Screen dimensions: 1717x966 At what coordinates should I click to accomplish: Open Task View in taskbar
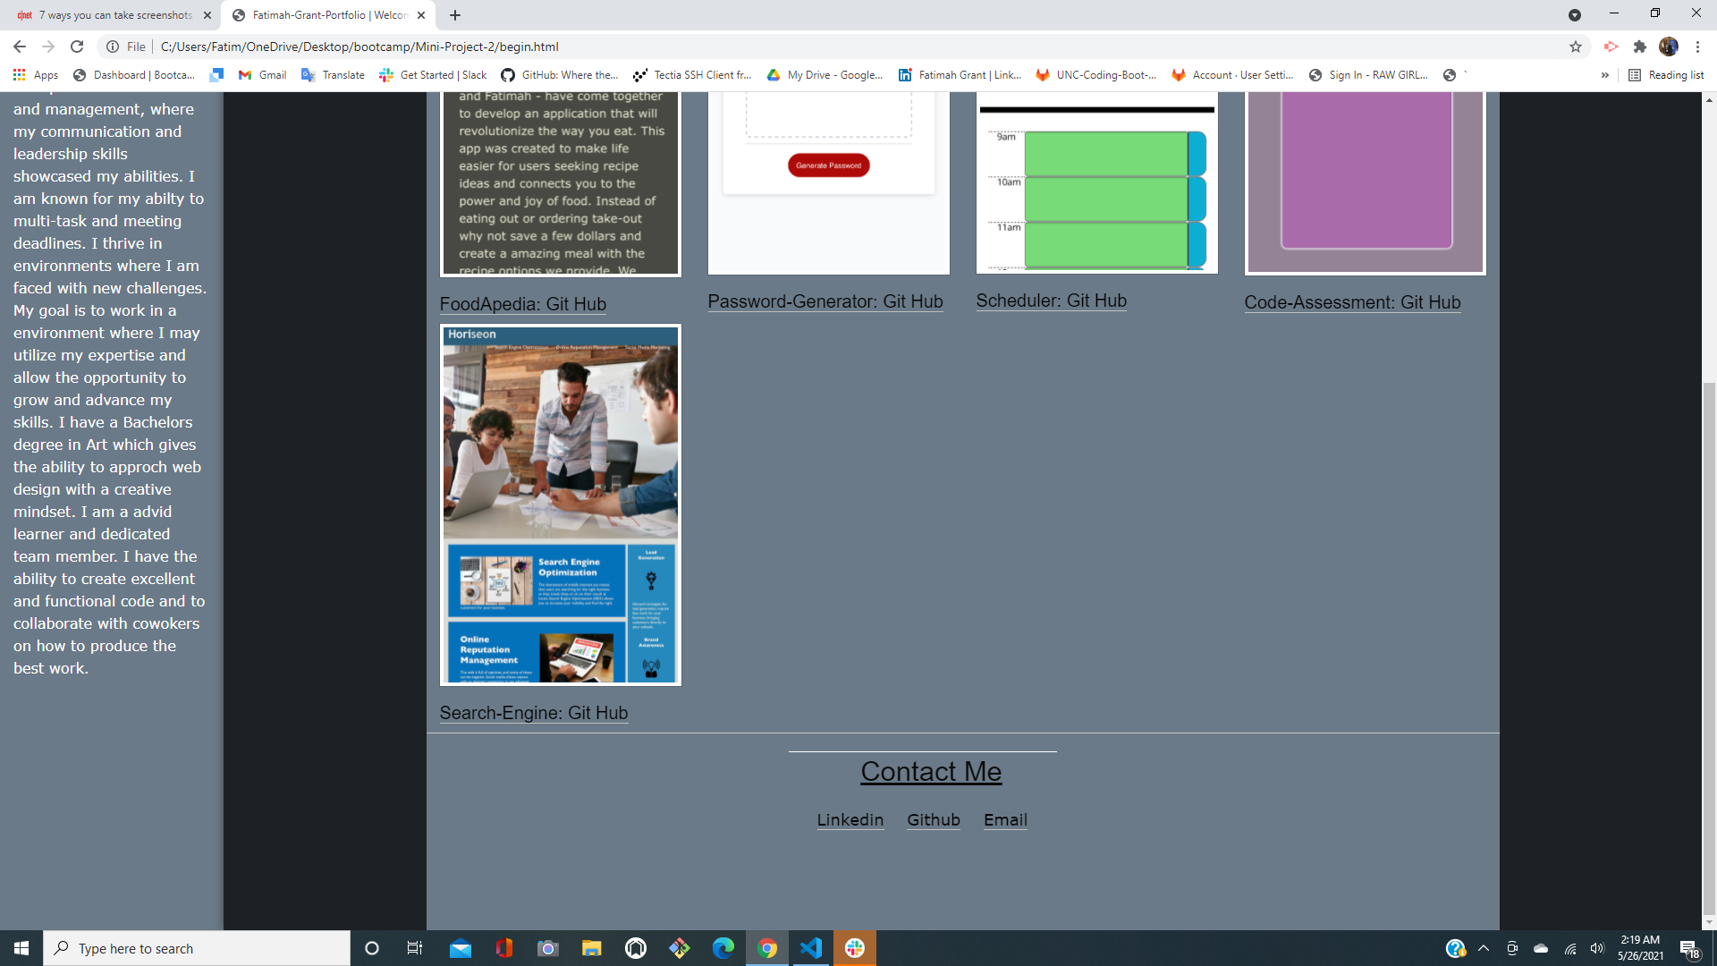pos(415,948)
